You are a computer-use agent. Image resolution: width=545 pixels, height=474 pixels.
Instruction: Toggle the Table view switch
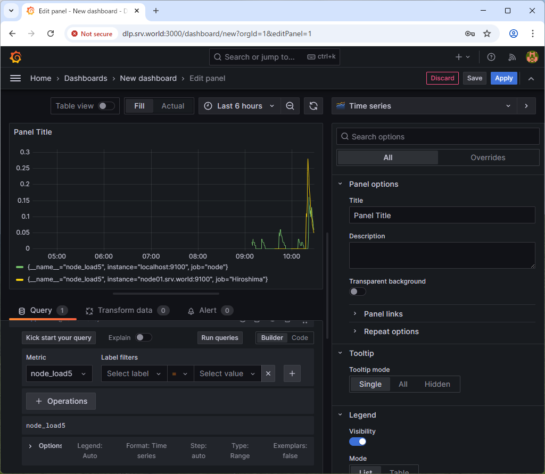[106, 106]
